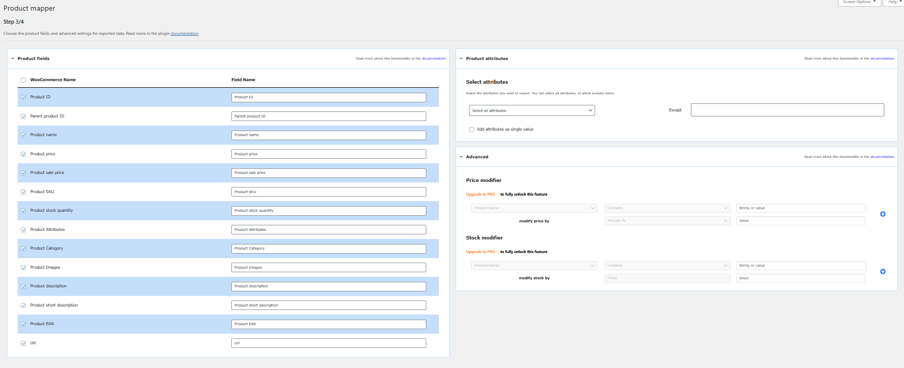Open the plugin documentation link
Screen dimensions: 904x368
[184, 34]
